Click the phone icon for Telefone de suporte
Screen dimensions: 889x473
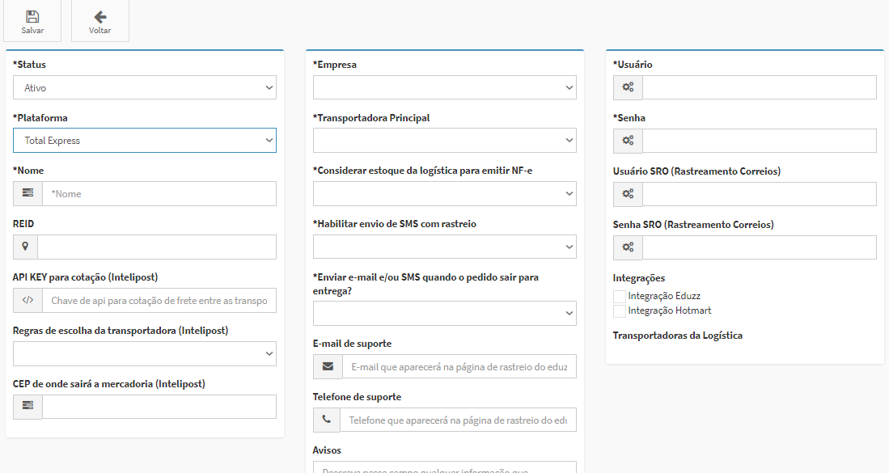(327, 420)
